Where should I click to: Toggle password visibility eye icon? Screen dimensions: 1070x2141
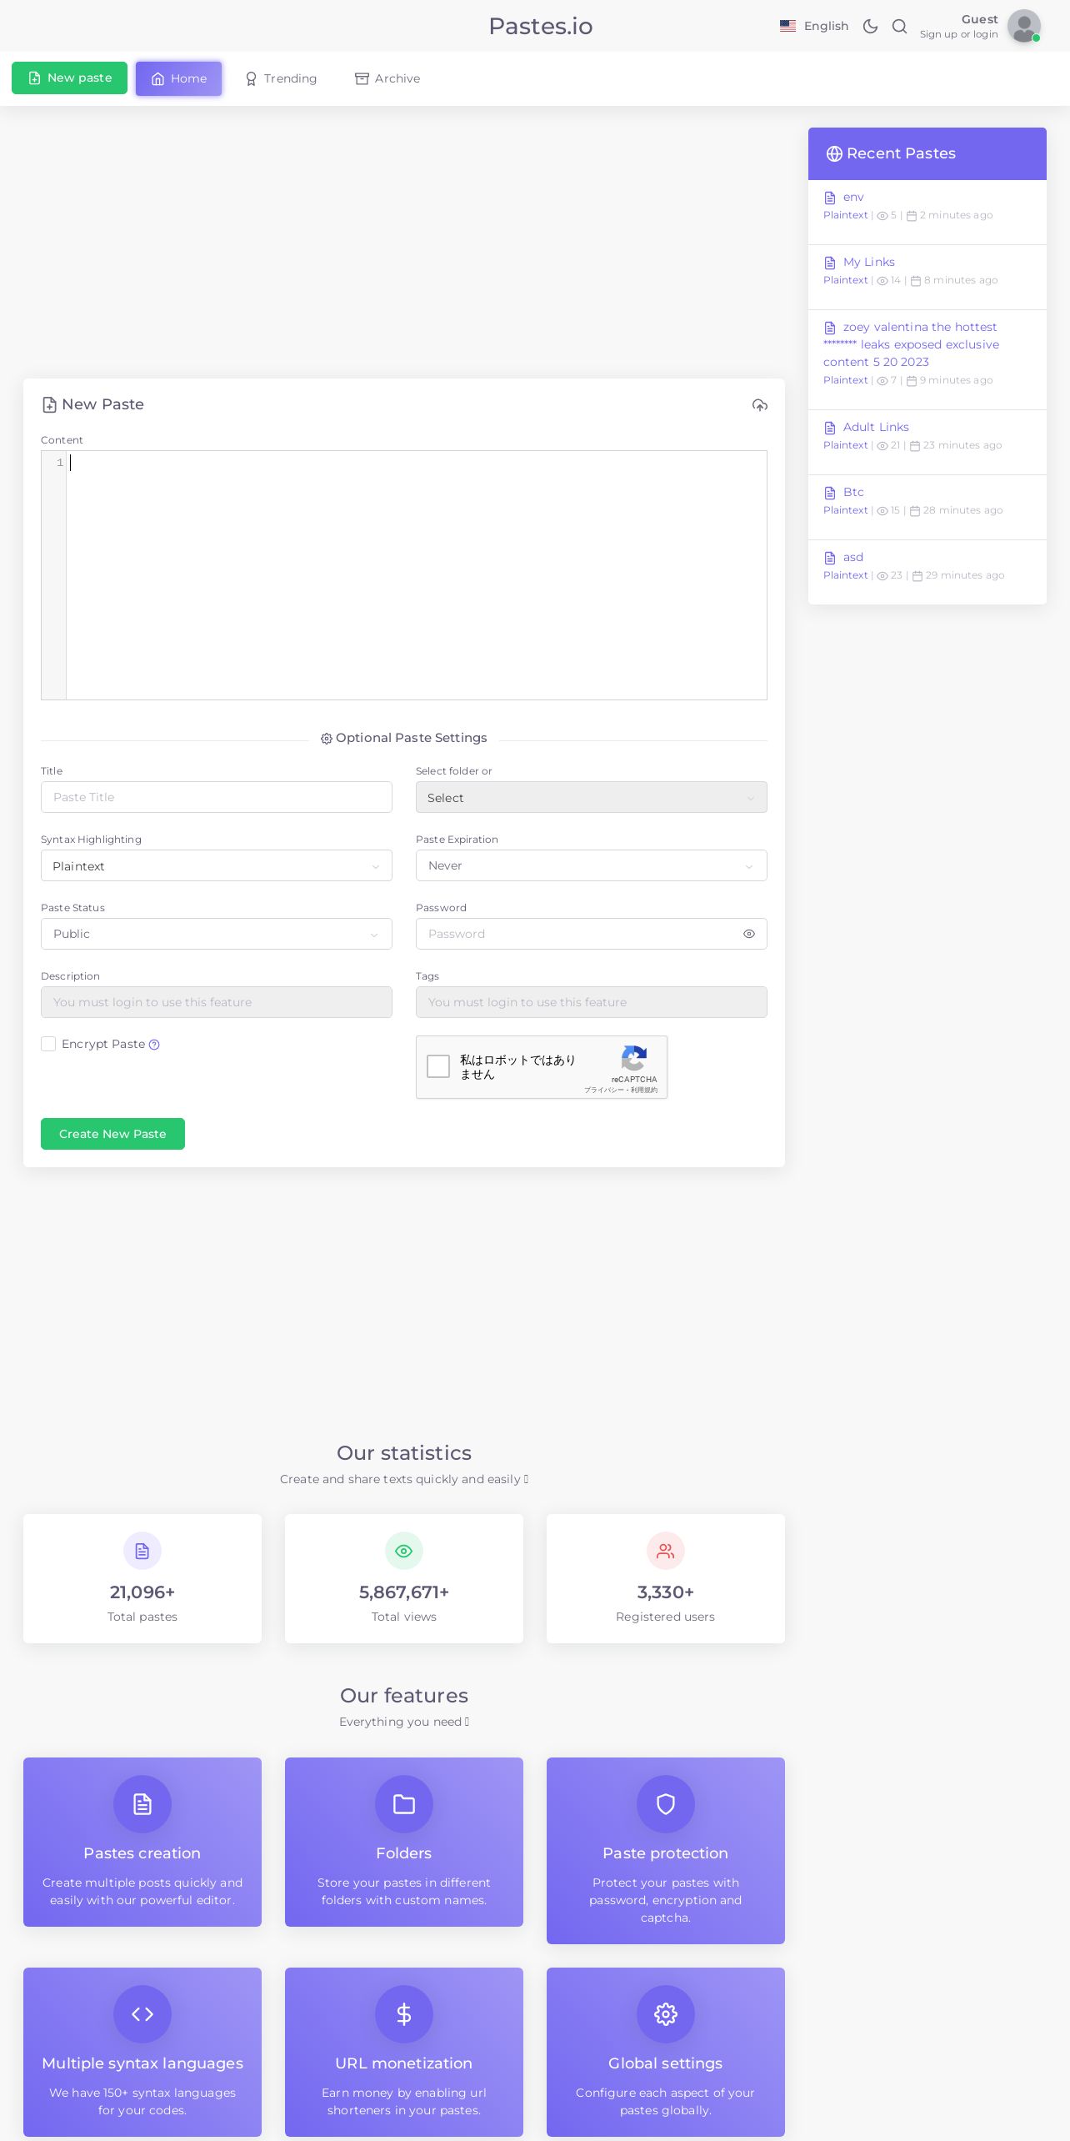coord(749,934)
